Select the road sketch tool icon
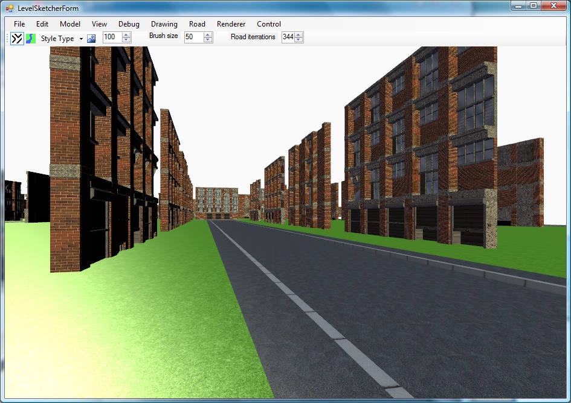The image size is (571, 403). tap(17, 38)
